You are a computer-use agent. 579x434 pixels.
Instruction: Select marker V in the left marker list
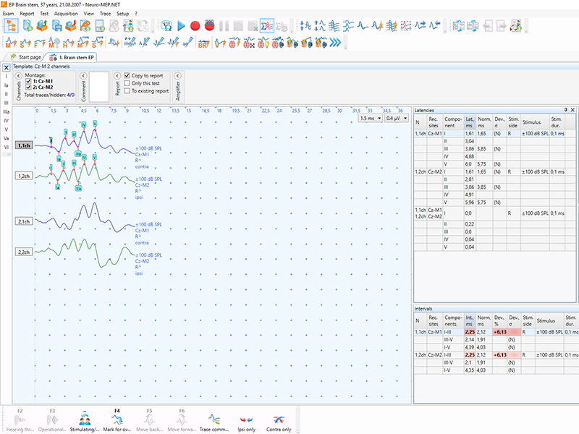7,129
